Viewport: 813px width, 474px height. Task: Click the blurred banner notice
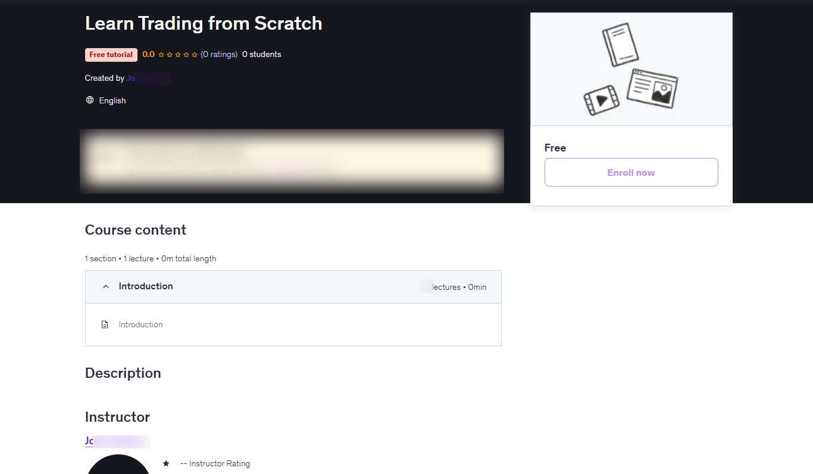[x=292, y=161]
